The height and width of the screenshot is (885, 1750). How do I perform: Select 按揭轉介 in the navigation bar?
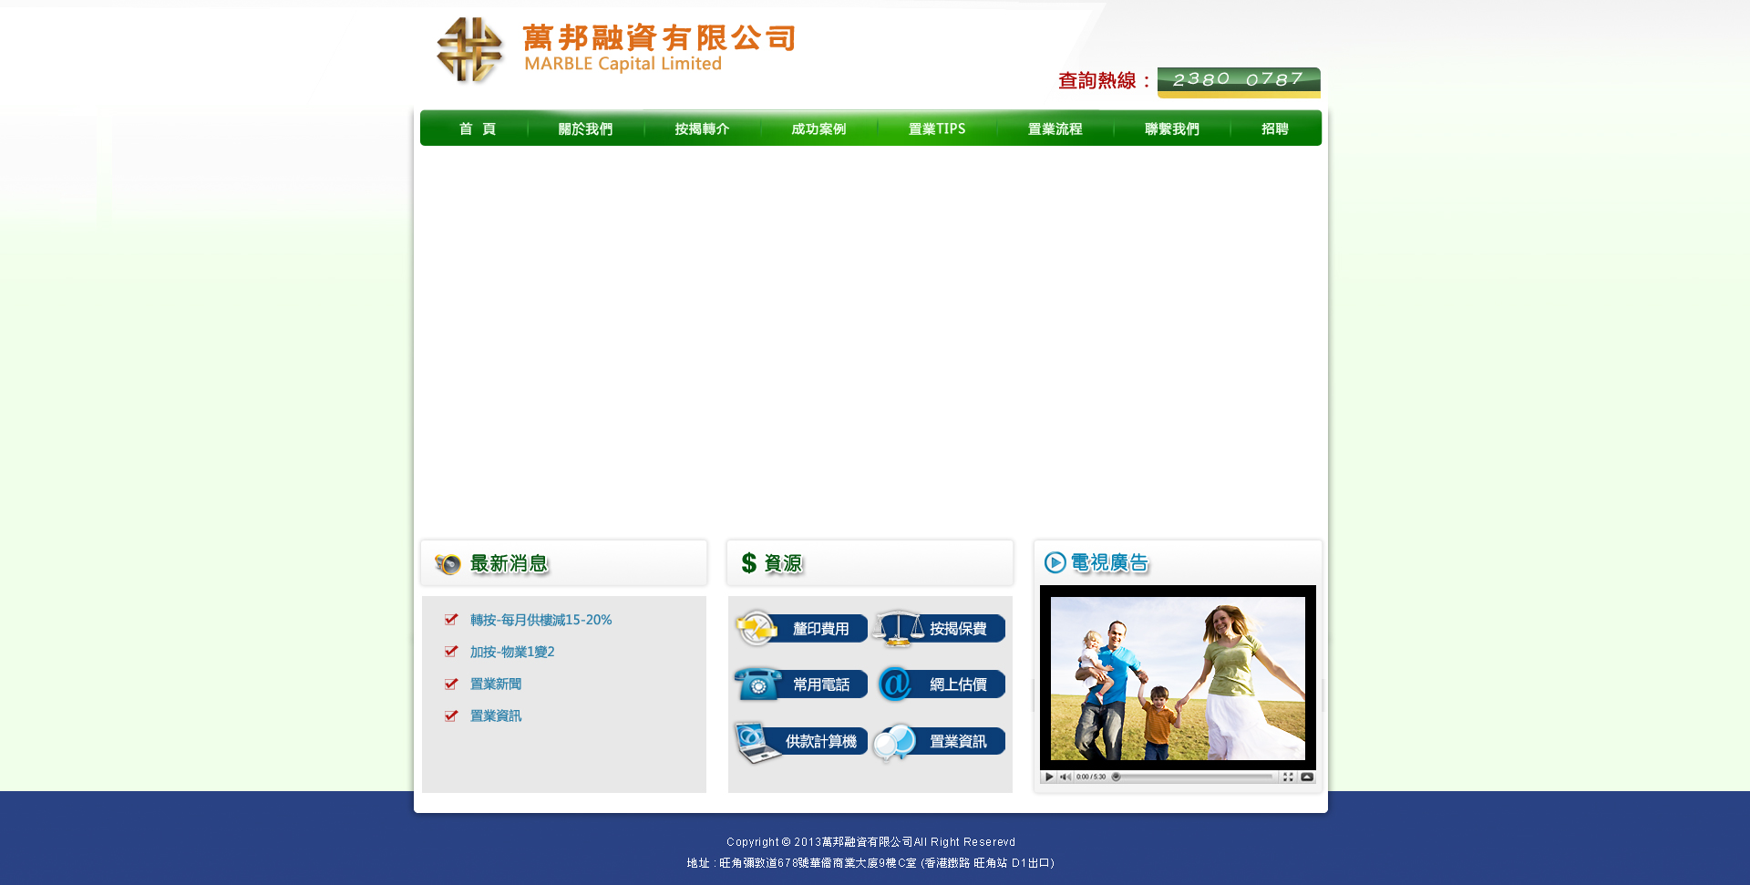pos(702,129)
